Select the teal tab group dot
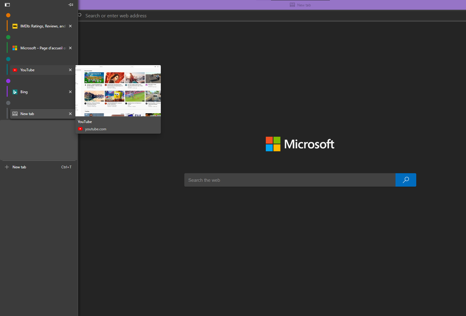 (x=8, y=59)
